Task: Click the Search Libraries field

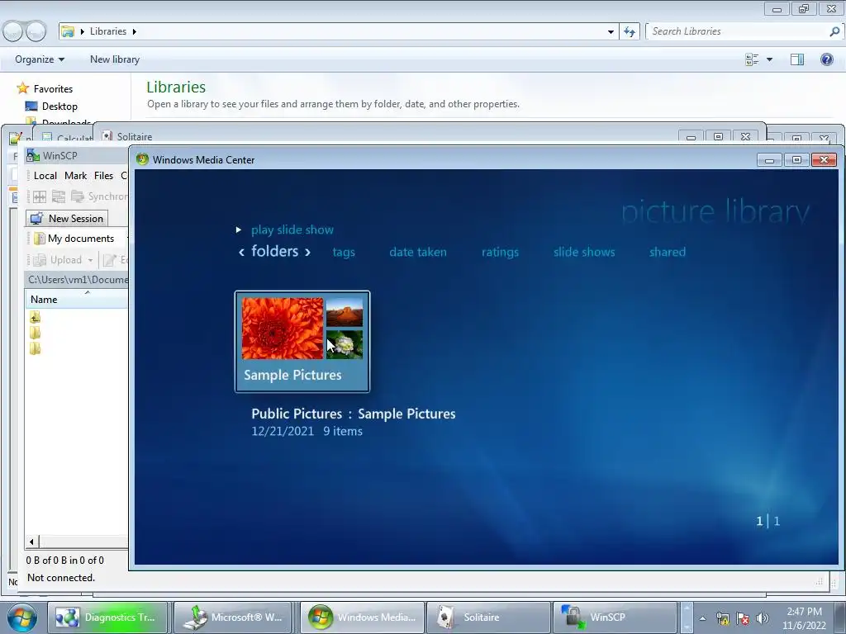Action: (738, 31)
